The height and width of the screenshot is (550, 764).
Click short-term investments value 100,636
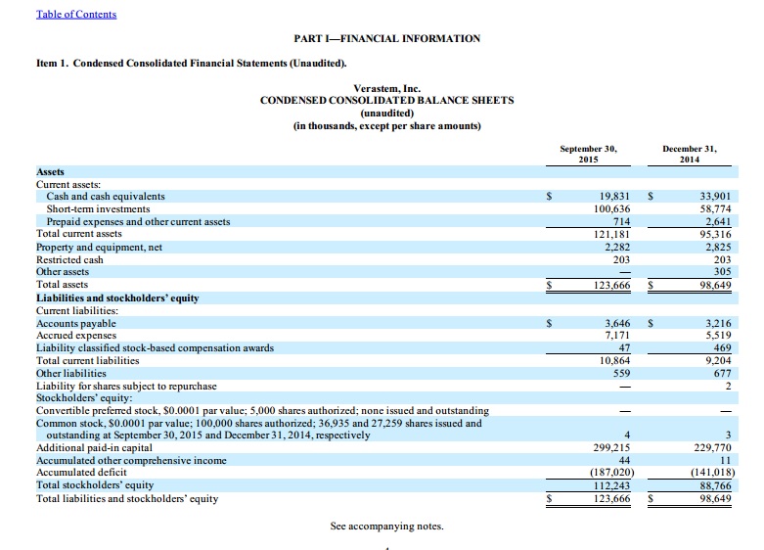612,208
